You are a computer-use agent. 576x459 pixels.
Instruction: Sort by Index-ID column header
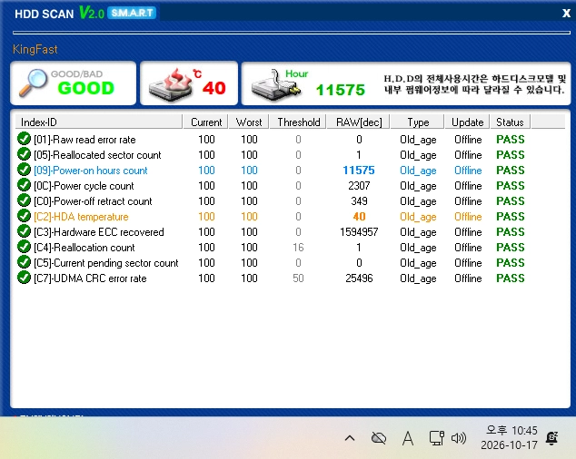pyautogui.click(x=98, y=122)
